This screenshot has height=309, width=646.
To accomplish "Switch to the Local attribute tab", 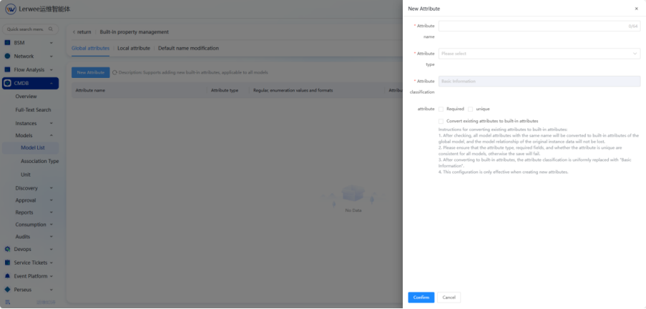I will click(x=134, y=48).
